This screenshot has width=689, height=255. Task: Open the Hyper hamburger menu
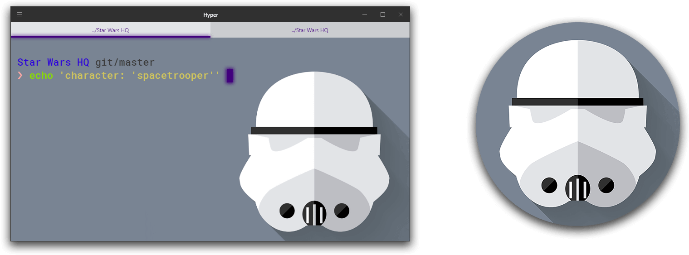pyautogui.click(x=20, y=14)
